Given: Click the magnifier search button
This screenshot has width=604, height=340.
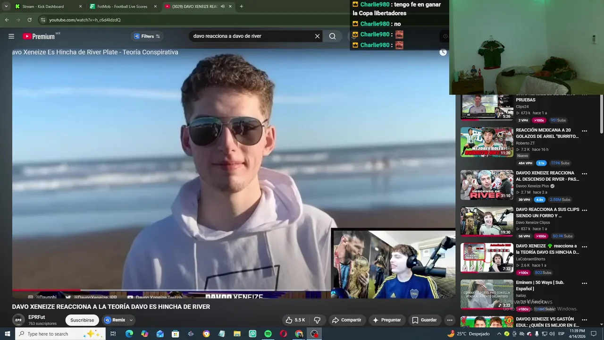Looking at the screenshot, I should pos(332,36).
